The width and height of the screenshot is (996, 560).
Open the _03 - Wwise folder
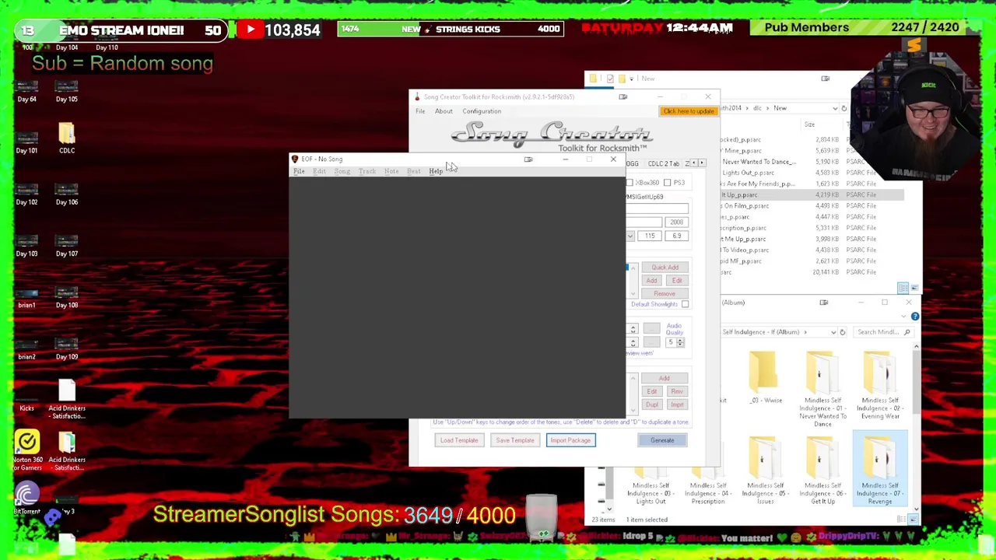pos(766,377)
